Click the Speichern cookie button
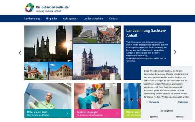195x122 pixels. pos(154,117)
